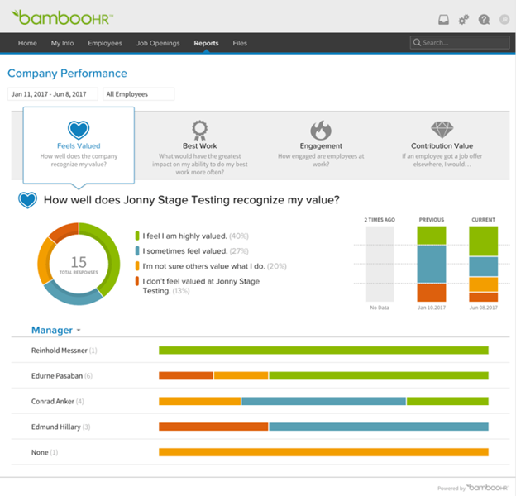Switch to the Files menu item
This screenshot has height=496, width=516.
point(240,43)
